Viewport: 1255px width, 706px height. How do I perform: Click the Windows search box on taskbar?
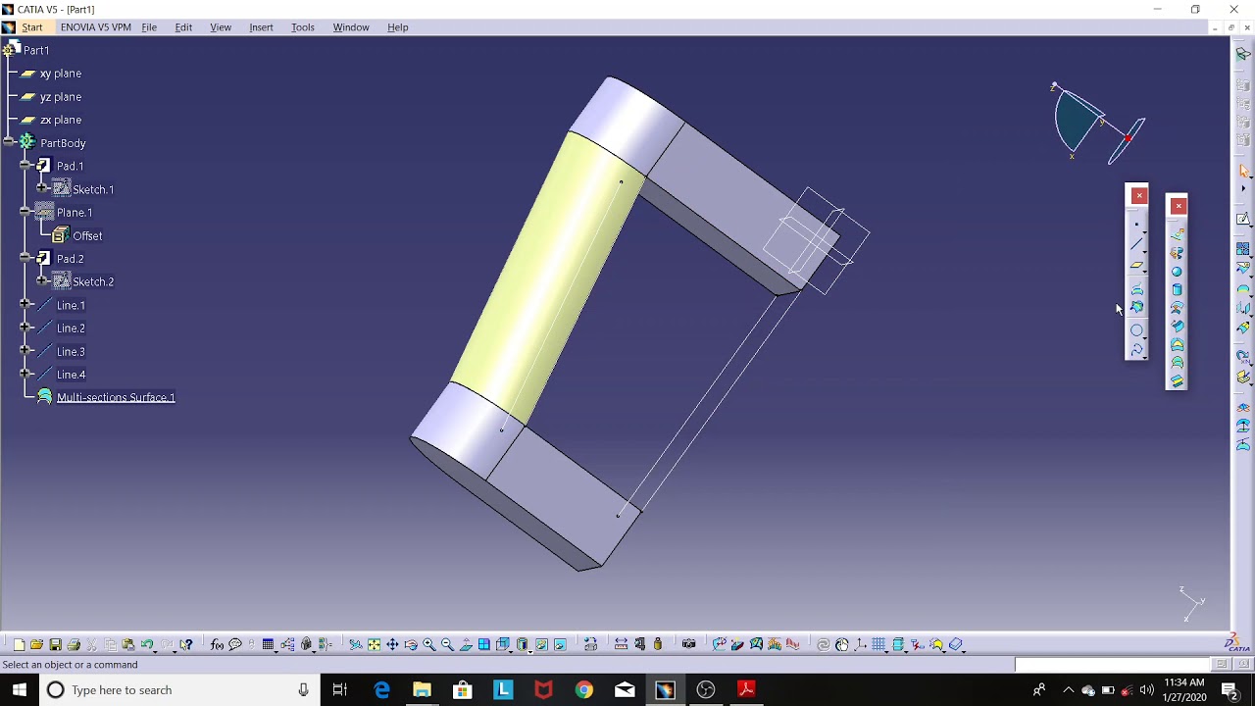(x=179, y=690)
